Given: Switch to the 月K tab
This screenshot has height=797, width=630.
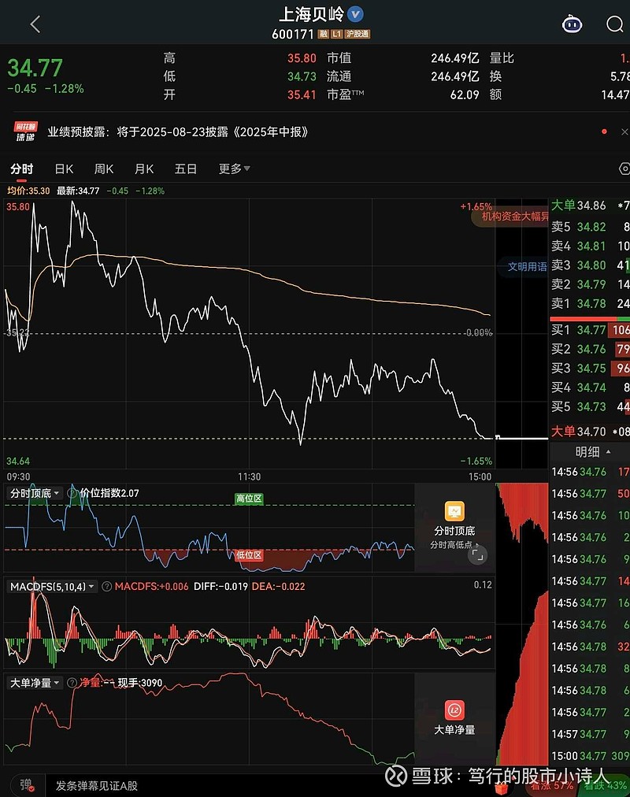Looking at the screenshot, I should click(x=144, y=169).
